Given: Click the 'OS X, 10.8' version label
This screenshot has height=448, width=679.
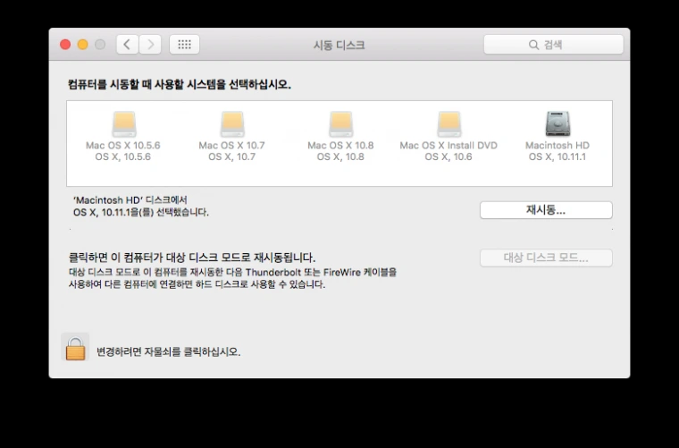Looking at the screenshot, I should pyautogui.click(x=340, y=156).
